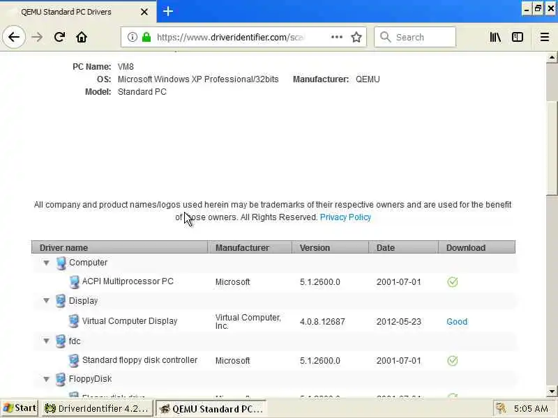Open the Firefox hamburger menu
Image resolution: width=558 pixels, height=418 pixels.
(x=545, y=37)
